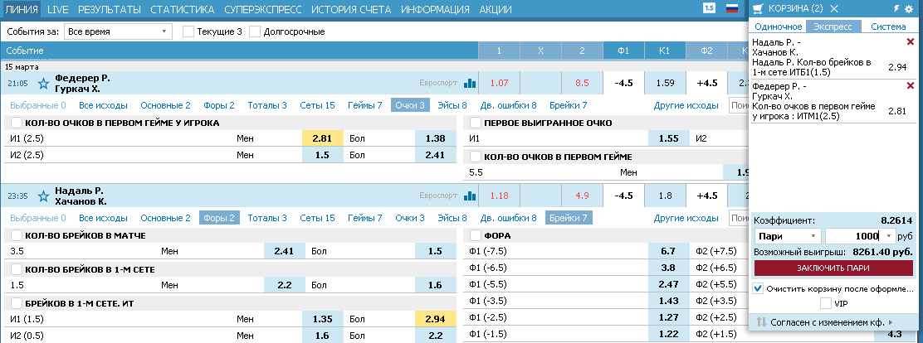
Task: Check the Фора market box
Action: pos(476,235)
